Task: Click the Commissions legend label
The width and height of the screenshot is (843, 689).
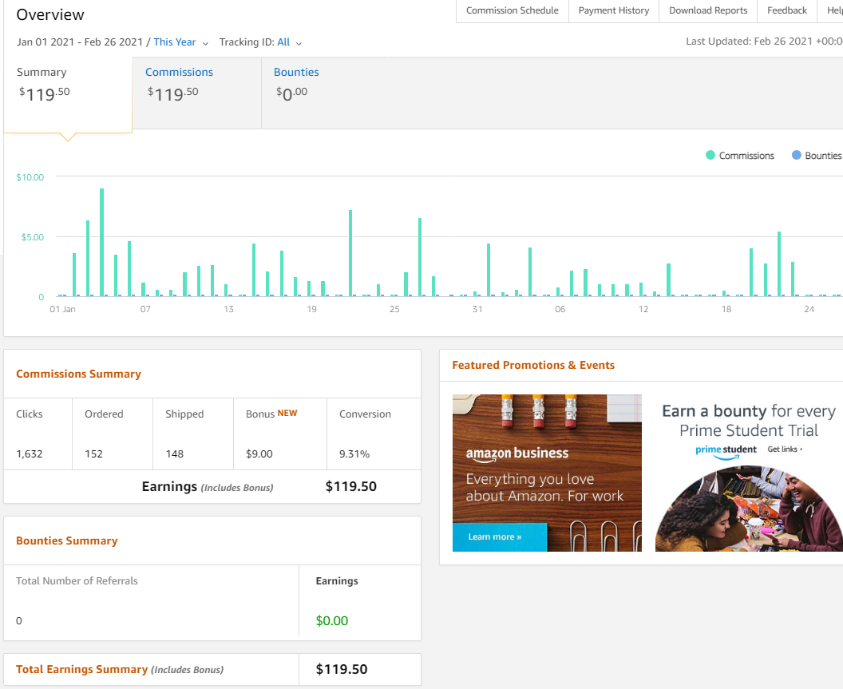Action: [x=746, y=156]
